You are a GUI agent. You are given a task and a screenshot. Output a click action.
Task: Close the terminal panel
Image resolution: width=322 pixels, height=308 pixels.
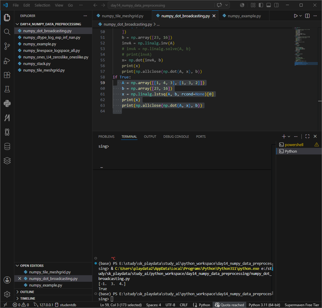click(315, 136)
